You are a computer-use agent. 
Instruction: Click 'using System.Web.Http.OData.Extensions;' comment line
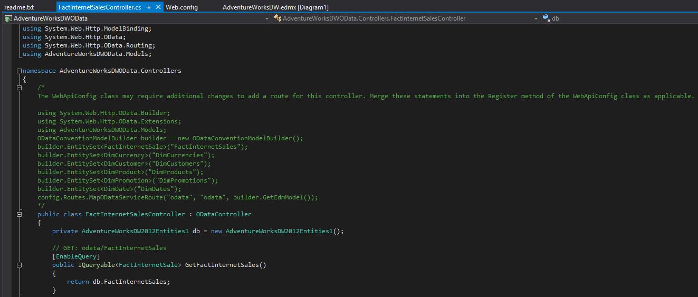(109, 121)
